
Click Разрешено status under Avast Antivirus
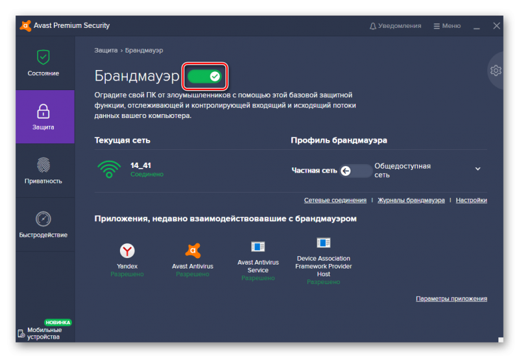[x=193, y=274]
